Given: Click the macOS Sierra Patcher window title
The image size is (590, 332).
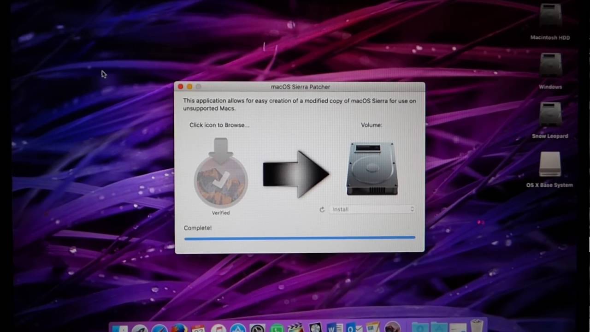Looking at the screenshot, I should (301, 87).
